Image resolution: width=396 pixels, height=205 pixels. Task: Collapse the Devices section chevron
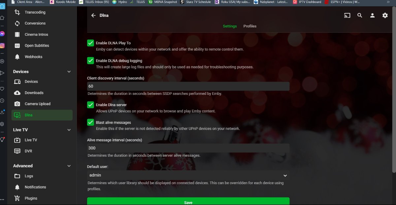click(69, 72)
